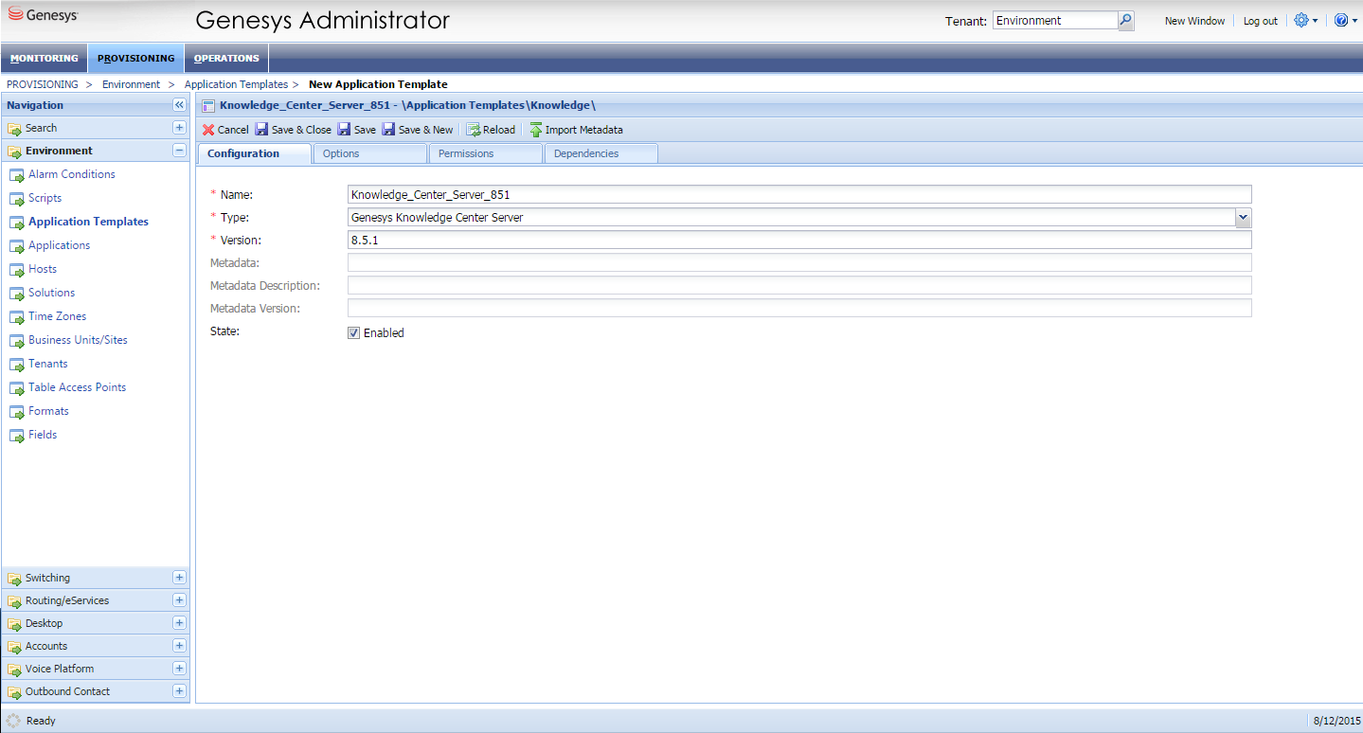This screenshot has width=1363, height=733.
Task: Open Applications in the navigation list
Action: pyautogui.click(x=60, y=245)
